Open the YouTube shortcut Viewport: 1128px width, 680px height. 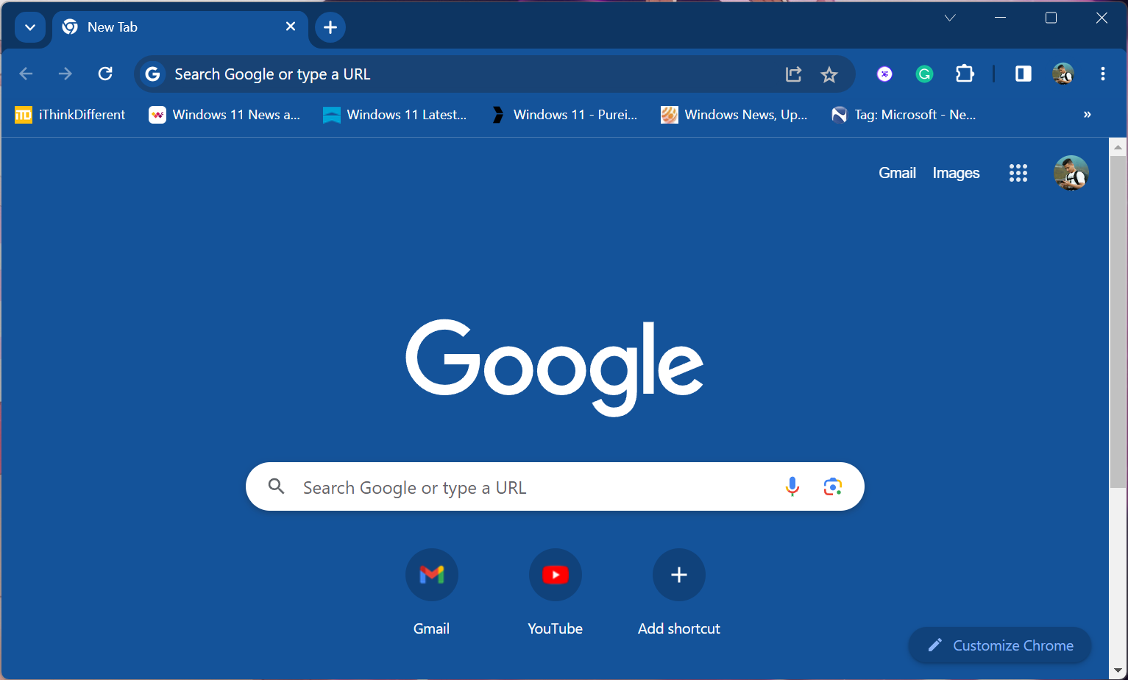click(x=555, y=575)
